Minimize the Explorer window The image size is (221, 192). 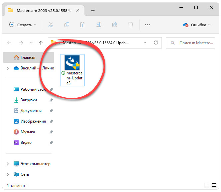tap(181, 7)
